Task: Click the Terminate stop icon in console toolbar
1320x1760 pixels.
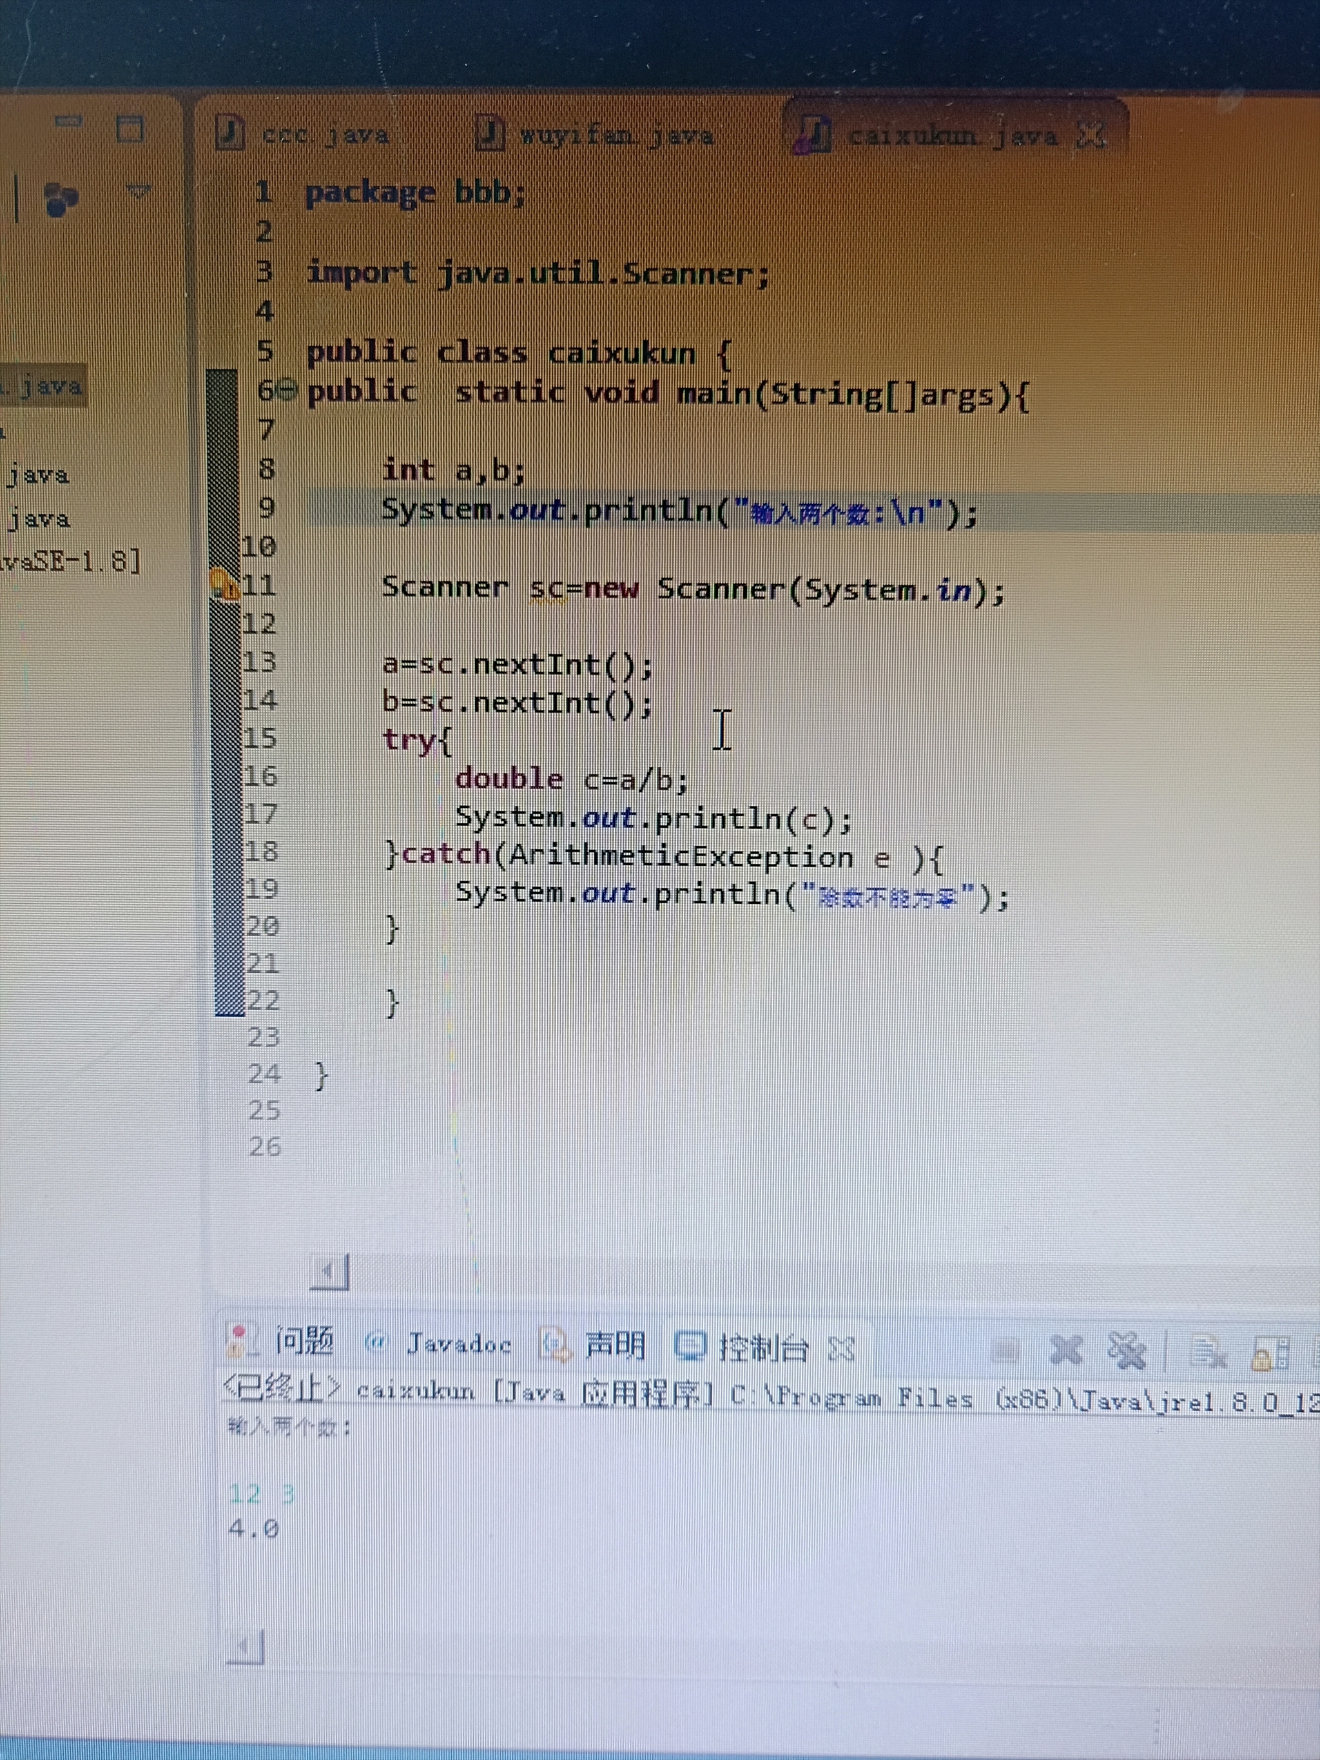Action: click(1005, 1349)
